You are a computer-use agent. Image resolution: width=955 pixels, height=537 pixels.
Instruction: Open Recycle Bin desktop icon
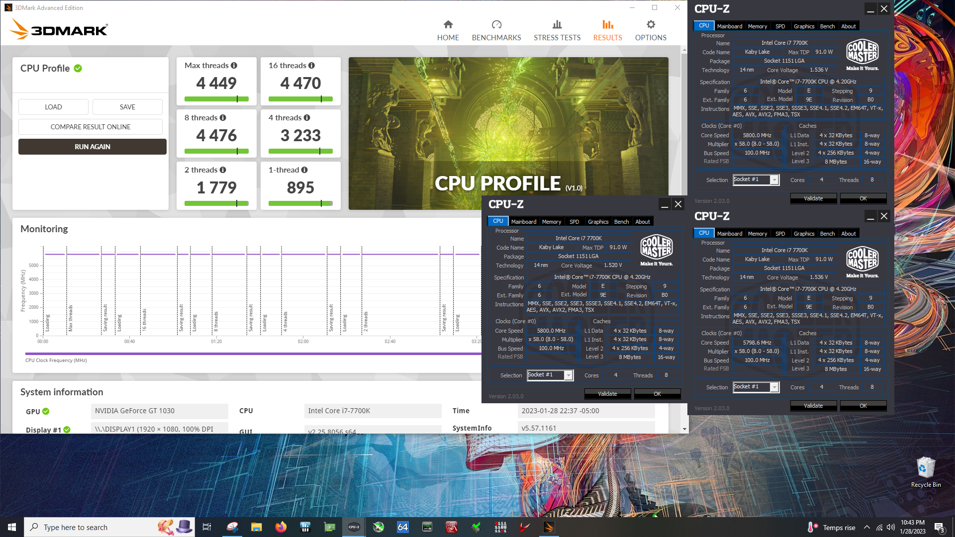[x=926, y=472]
